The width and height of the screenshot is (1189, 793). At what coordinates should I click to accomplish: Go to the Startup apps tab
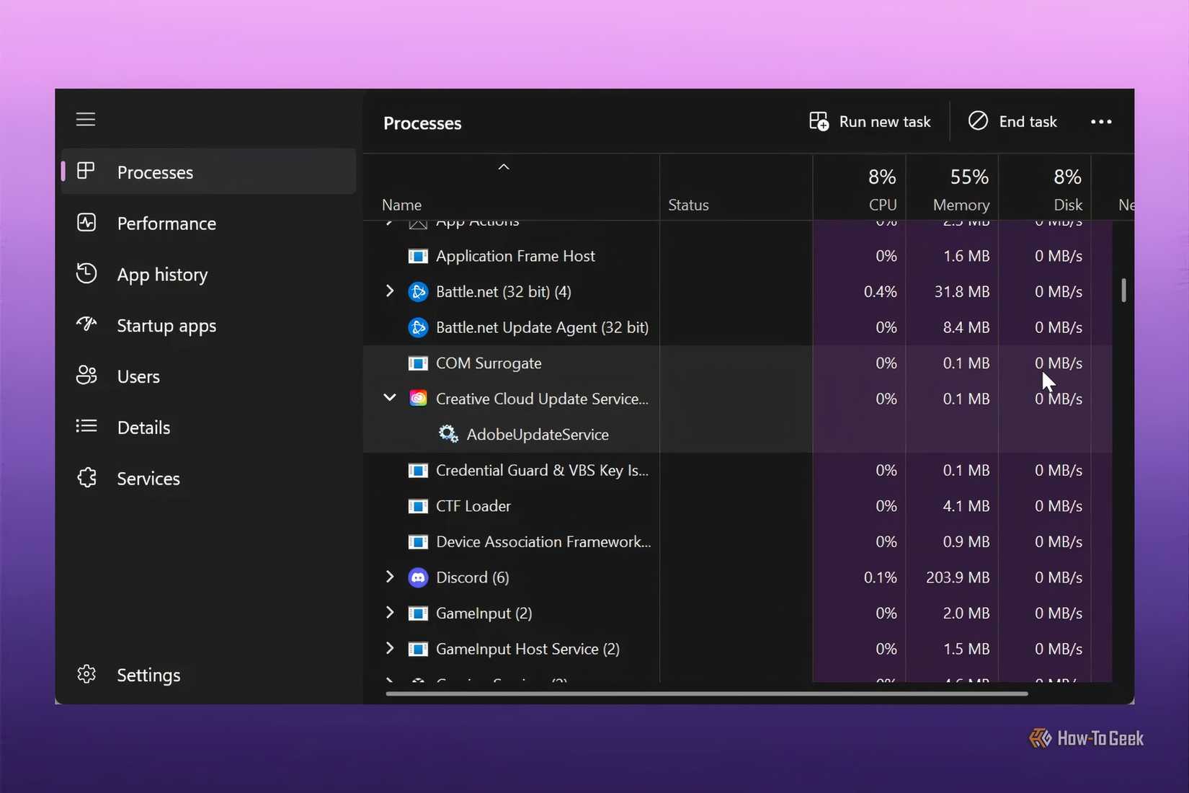(209, 325)
